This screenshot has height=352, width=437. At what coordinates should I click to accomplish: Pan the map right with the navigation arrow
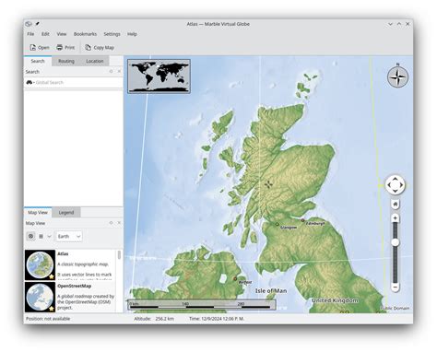[401, 185]
